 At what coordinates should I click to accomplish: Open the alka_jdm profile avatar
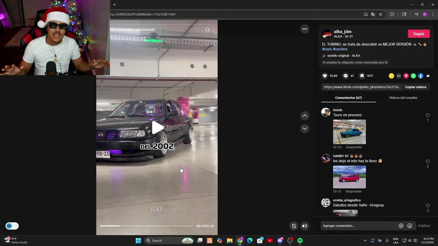click(x=327, y=34)
